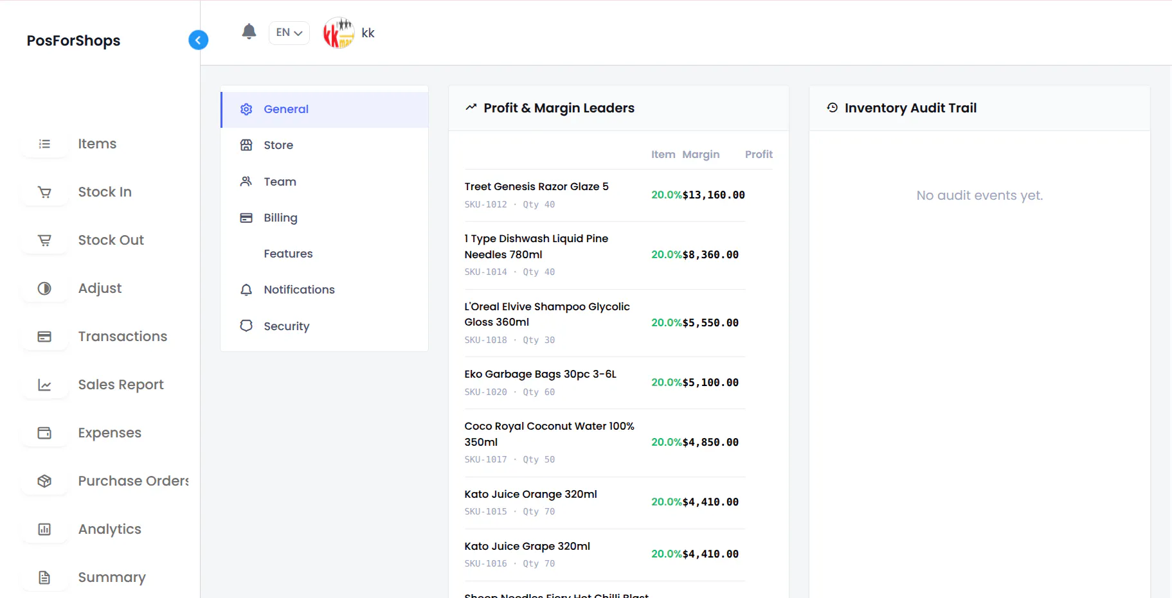Click the Summary document icon
1172x598 pixels.
click(x=44, y=577)
